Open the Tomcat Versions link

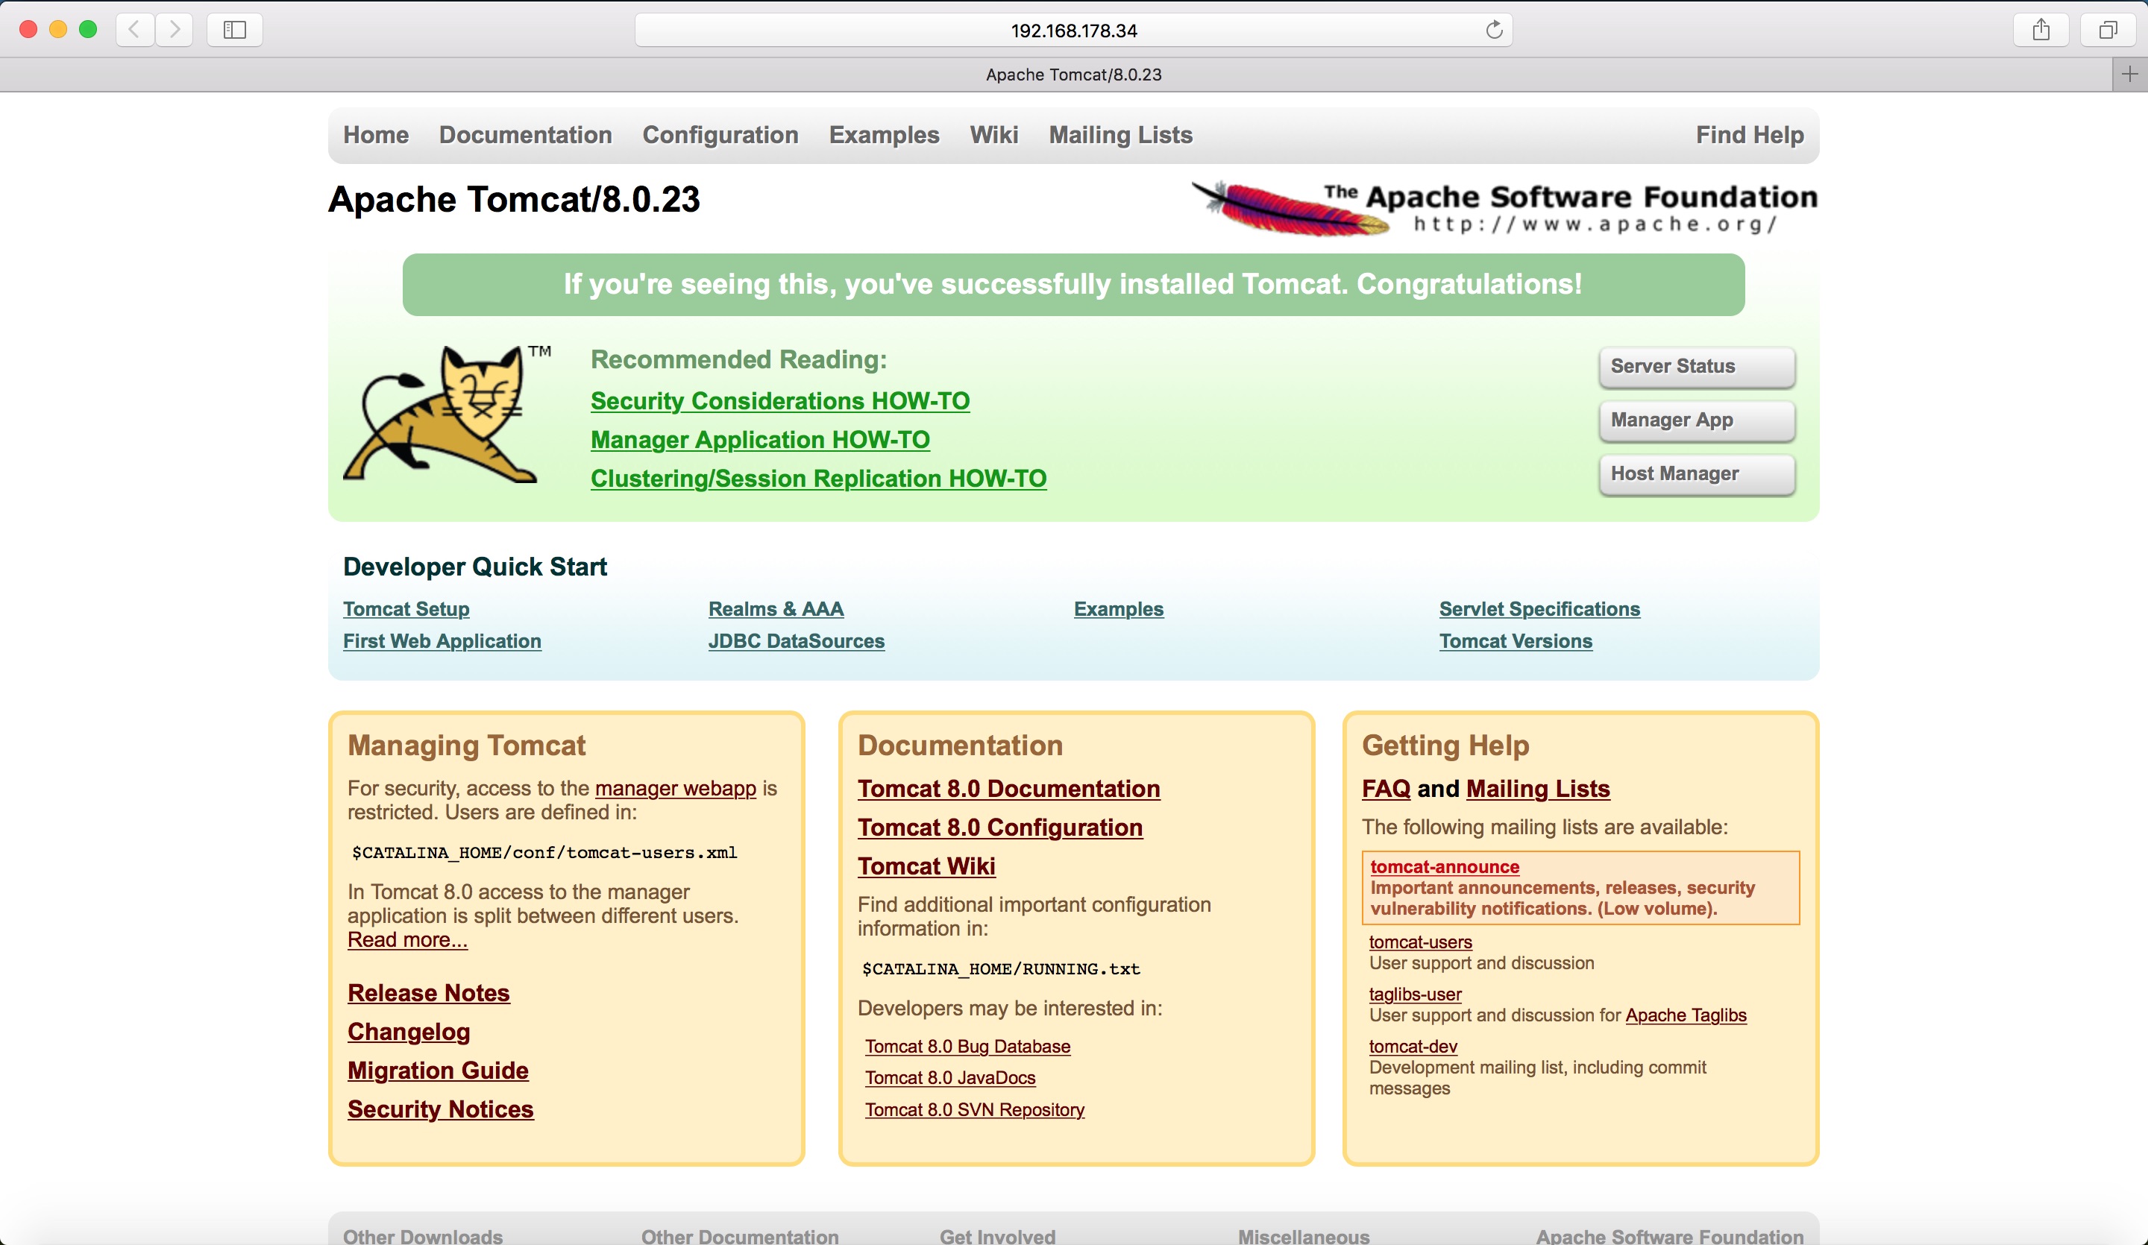(1516, 641)
